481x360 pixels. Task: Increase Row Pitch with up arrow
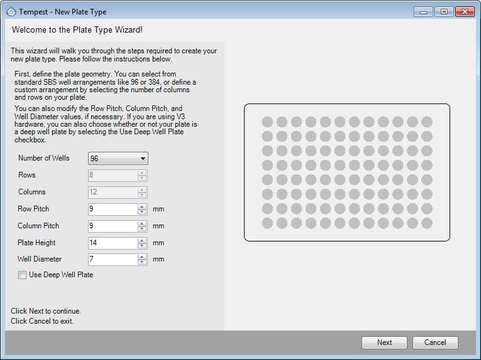click(x=143, y=206)
